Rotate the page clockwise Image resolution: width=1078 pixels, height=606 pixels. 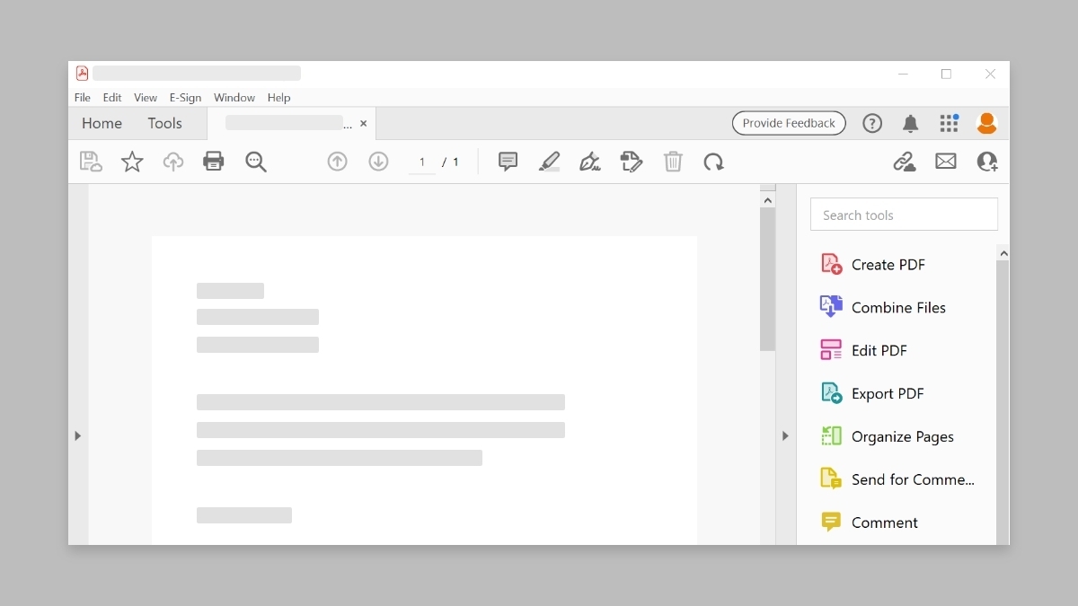pos(713,162)
